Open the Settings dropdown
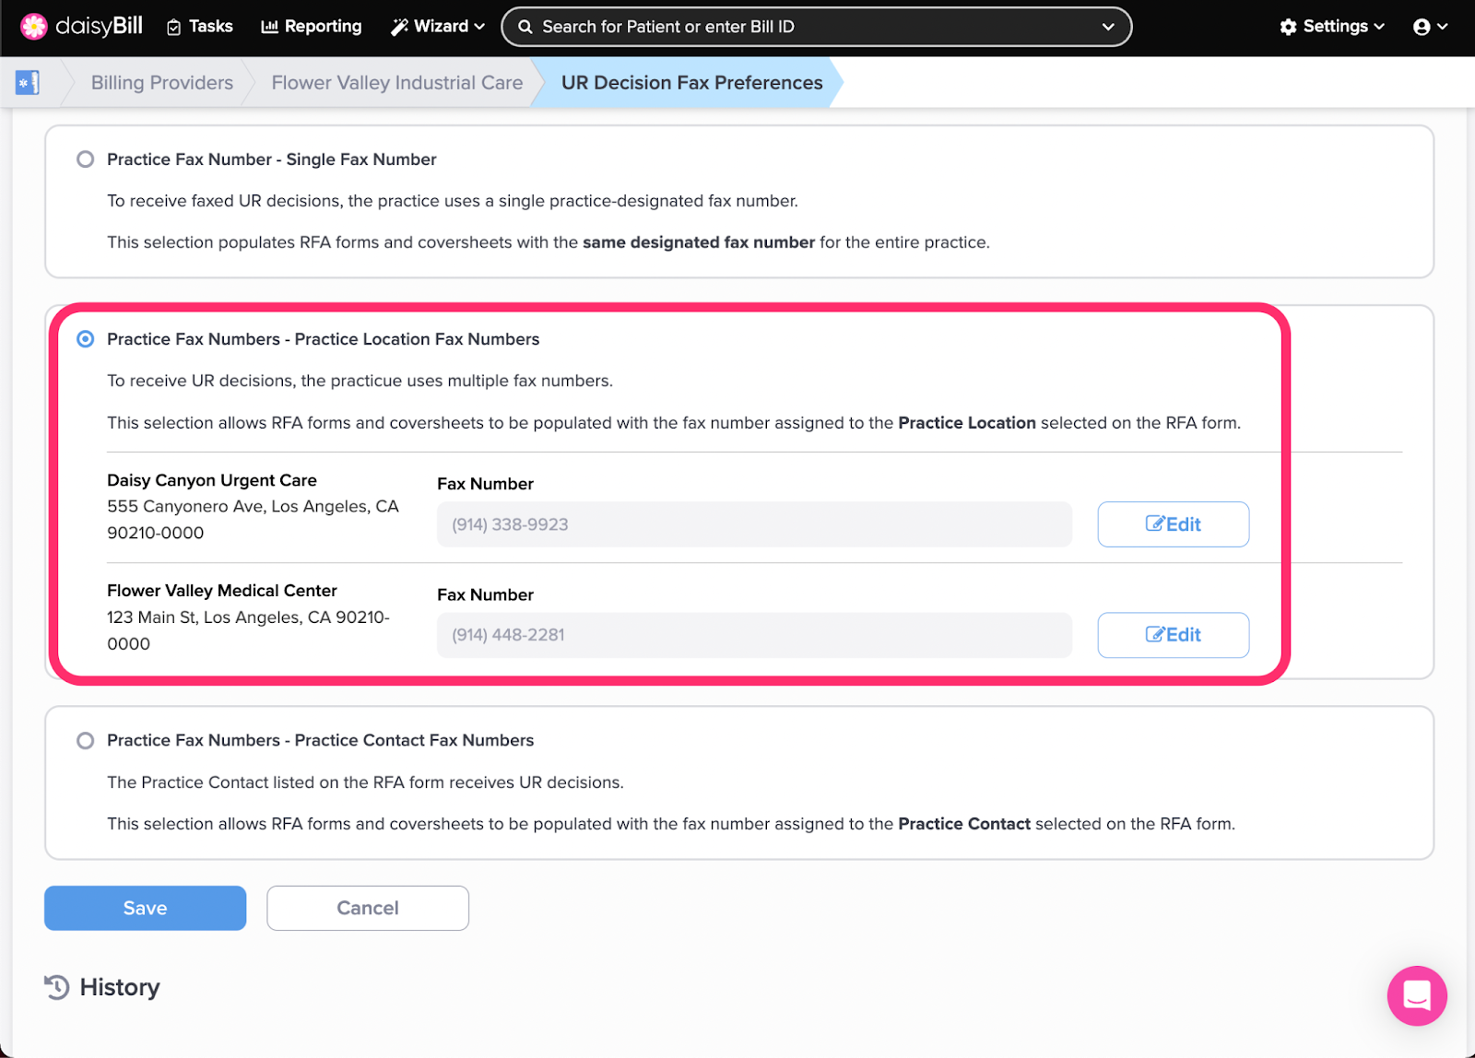The height and width of the screenshot is (1058, 1475). [1332, 27]
